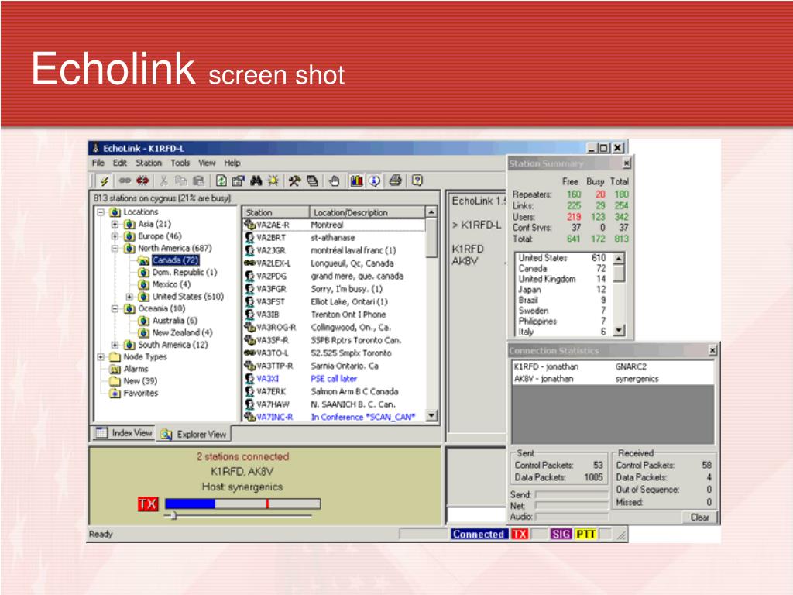This screenshot has height=595, width=793.
Task: Click the Refresh station list toolbar icon
Action: tap(221, 181)
